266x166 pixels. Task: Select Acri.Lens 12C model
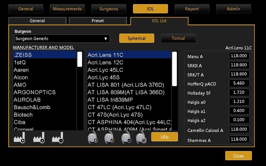[x=129, y=63]
